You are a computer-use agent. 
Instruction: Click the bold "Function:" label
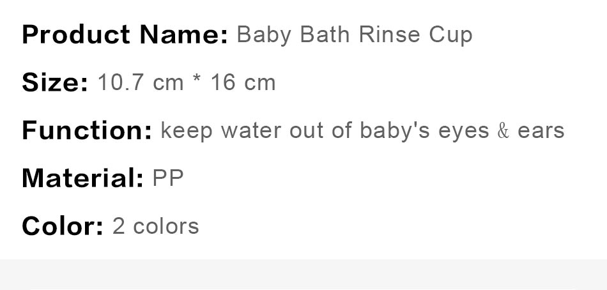[87, 130]
